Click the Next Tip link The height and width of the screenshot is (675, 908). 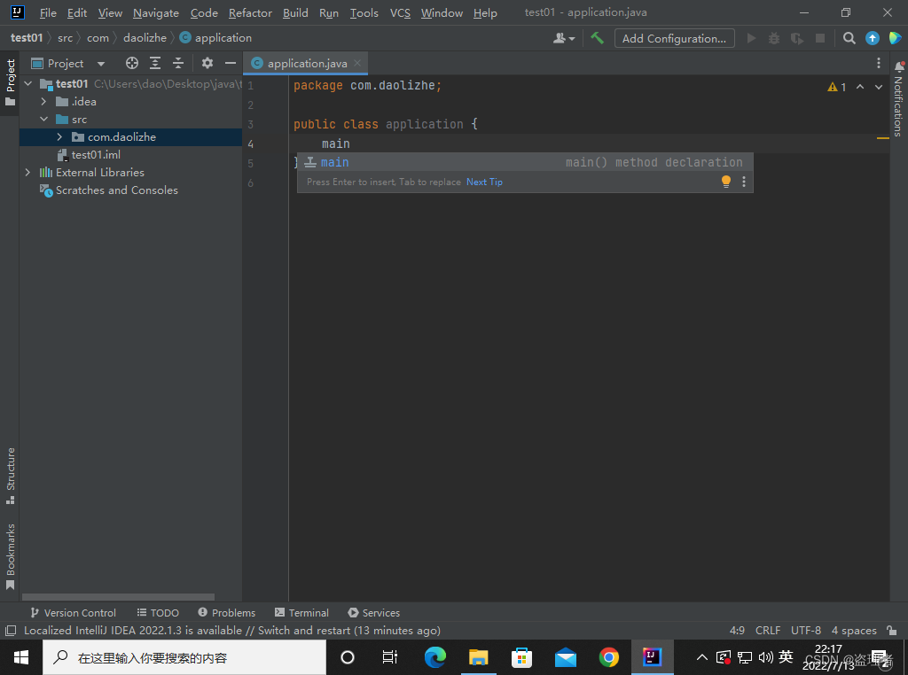point(484,182)
